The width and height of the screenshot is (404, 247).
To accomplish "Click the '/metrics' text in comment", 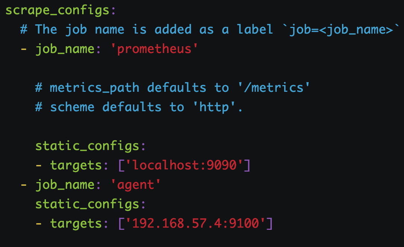I will 274,88.
